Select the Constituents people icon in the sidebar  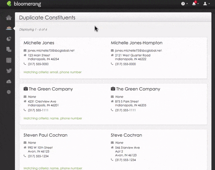9,28
